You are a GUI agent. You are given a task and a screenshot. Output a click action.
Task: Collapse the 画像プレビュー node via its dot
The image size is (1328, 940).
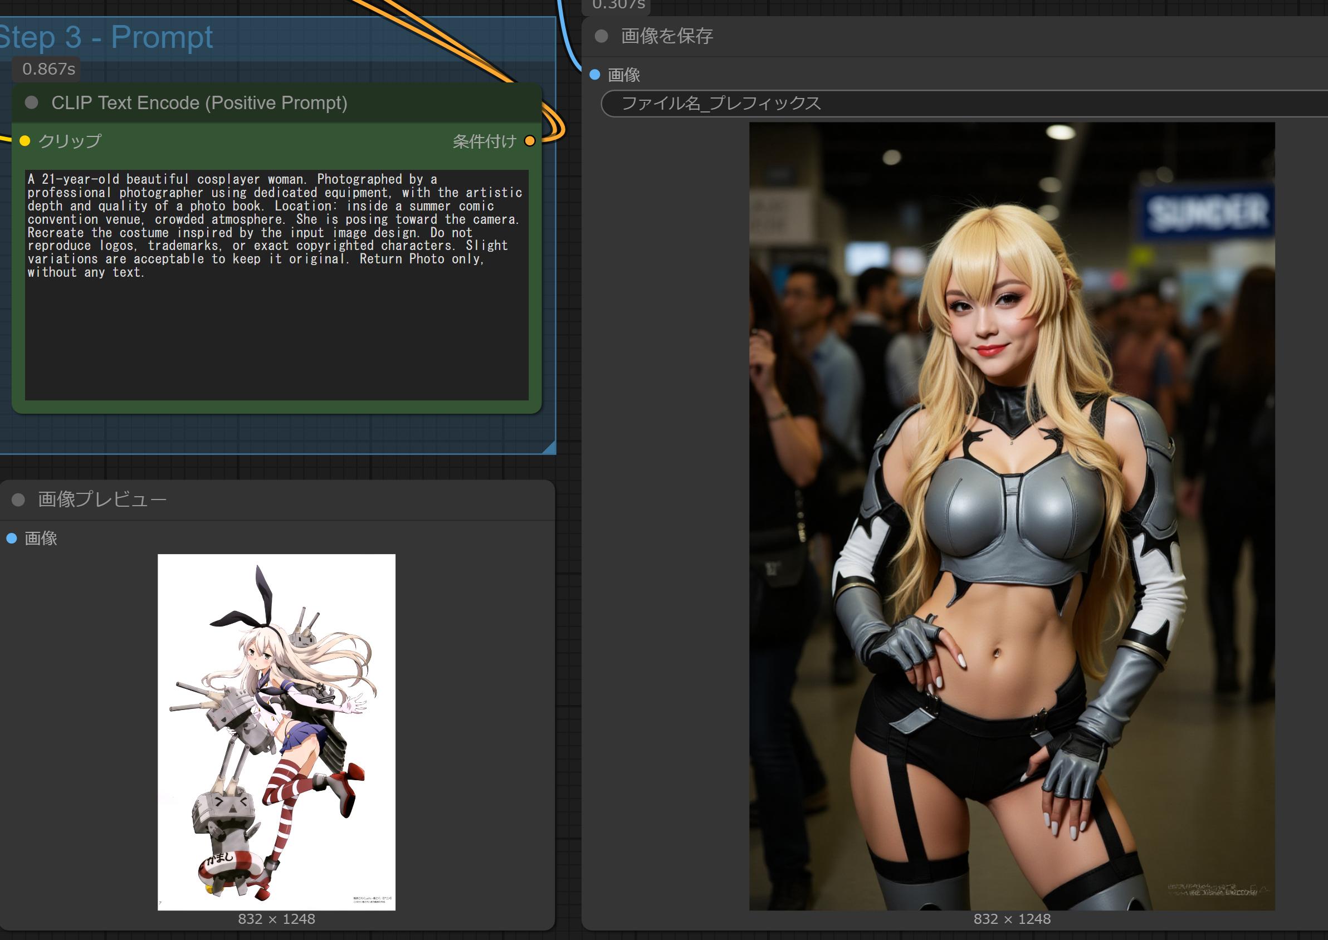coord(18,500)
